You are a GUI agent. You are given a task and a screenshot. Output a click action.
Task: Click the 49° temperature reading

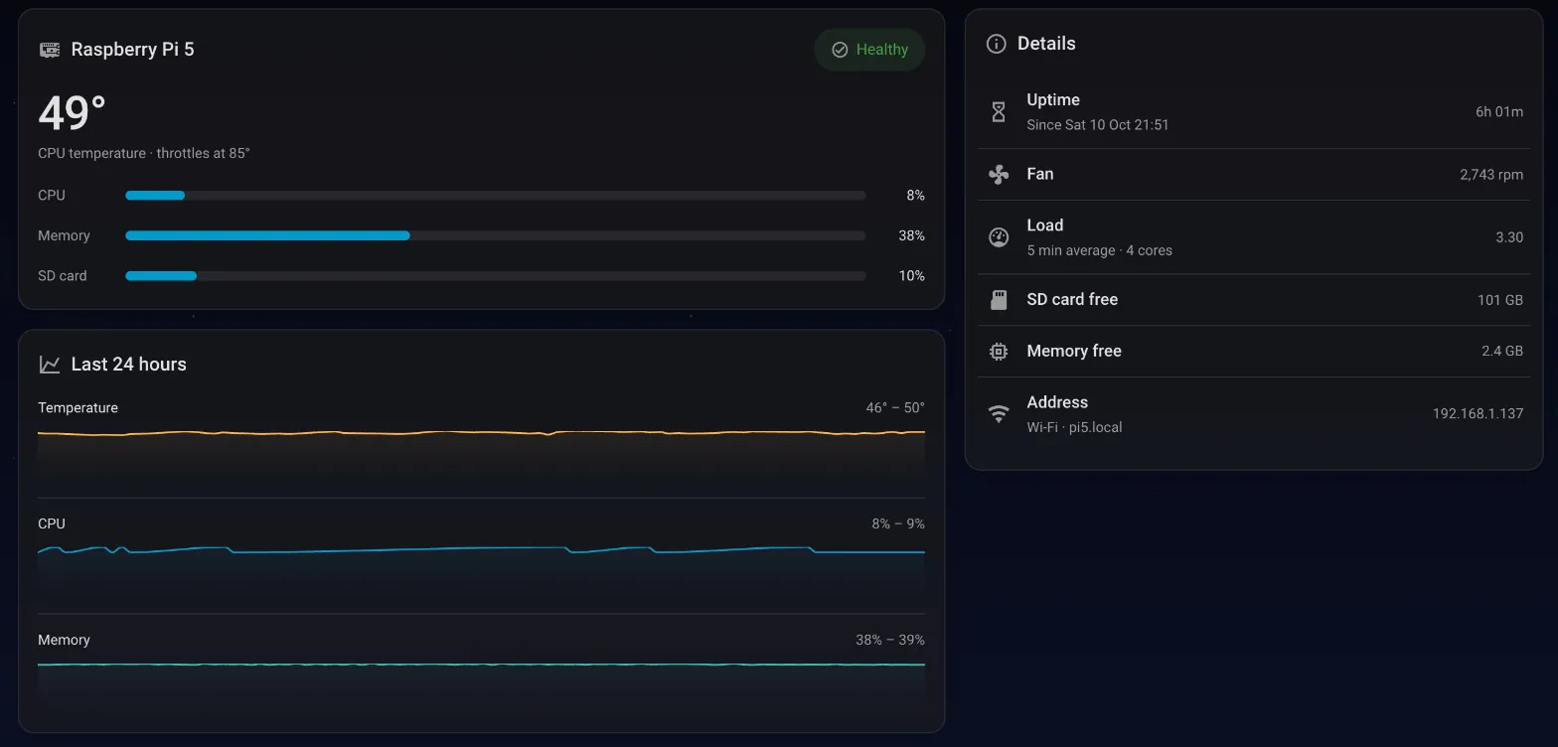click(72, 113)
